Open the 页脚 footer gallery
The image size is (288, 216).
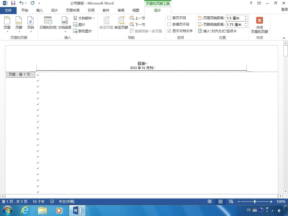[19, 24]
